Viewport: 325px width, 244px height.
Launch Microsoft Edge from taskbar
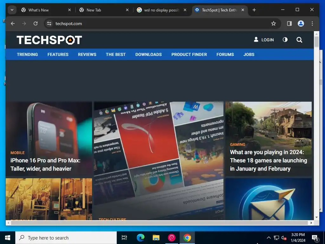click(x=140, y=238)
